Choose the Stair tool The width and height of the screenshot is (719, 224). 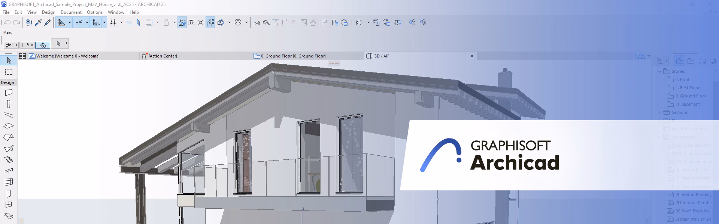pyautogui.click(x=8, y=160)
